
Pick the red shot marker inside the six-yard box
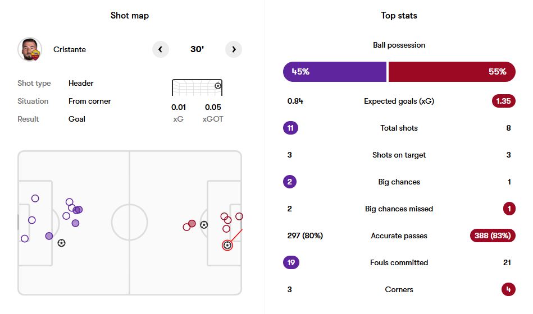239,216
